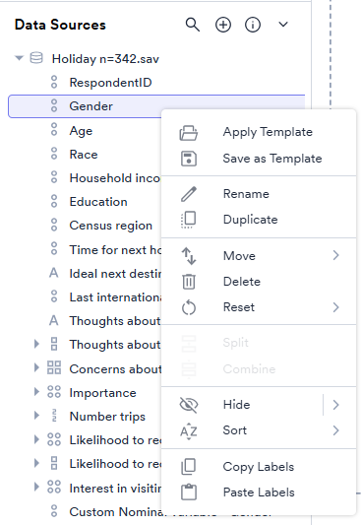Choose Delete from context menu

[x=242, y=282]
